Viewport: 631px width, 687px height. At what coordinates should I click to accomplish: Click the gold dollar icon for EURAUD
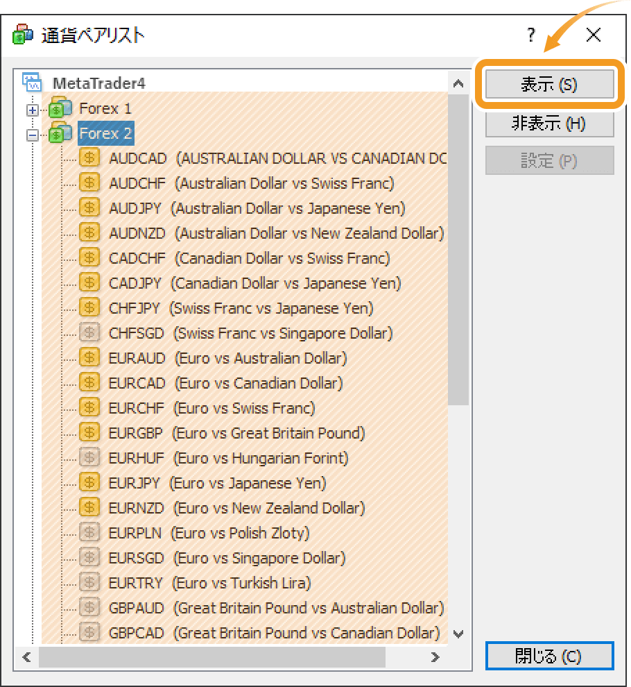point(89,357)
